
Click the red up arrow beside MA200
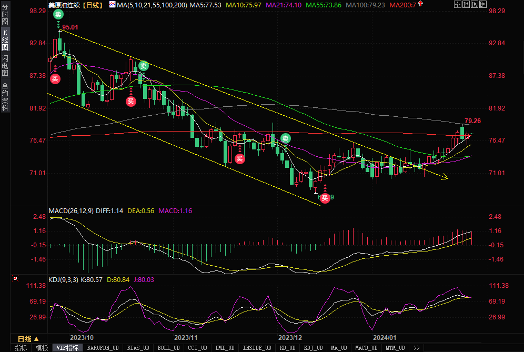[420, 4]
